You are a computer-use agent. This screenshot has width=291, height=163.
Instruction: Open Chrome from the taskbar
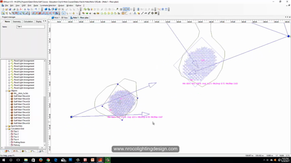point(48,160)
